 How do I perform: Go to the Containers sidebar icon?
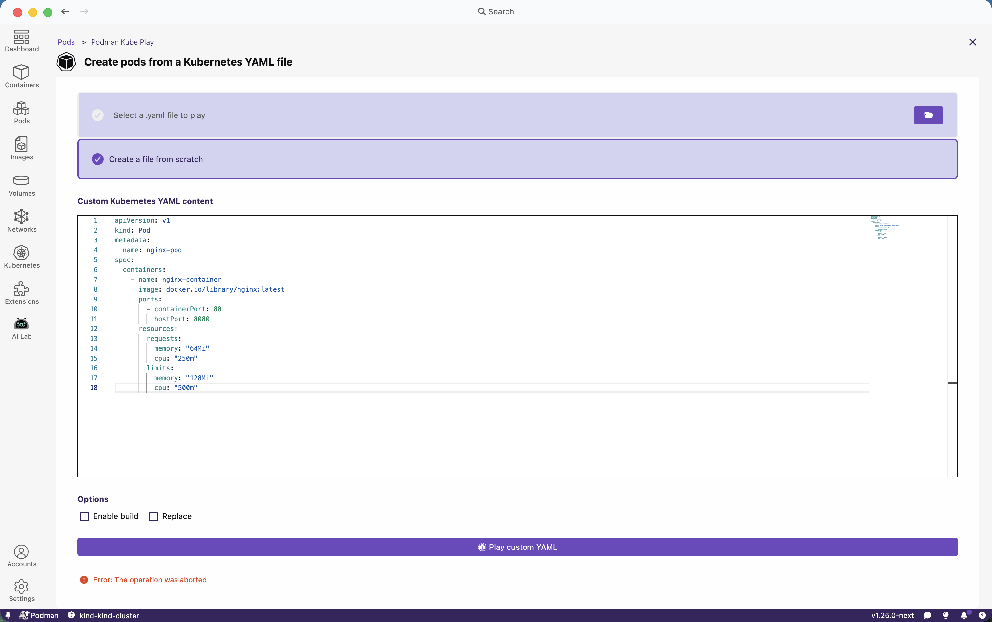(x=21, y=76)
